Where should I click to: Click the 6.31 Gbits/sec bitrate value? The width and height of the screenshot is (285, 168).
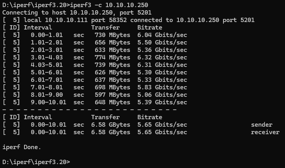tap(162, 65)
